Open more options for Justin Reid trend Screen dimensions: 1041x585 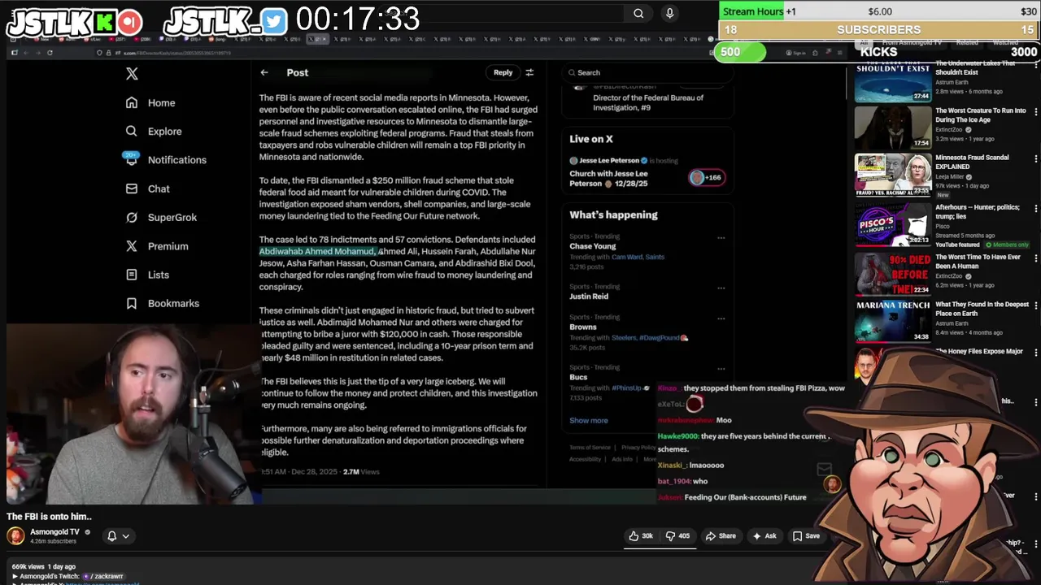pos(721,288)
